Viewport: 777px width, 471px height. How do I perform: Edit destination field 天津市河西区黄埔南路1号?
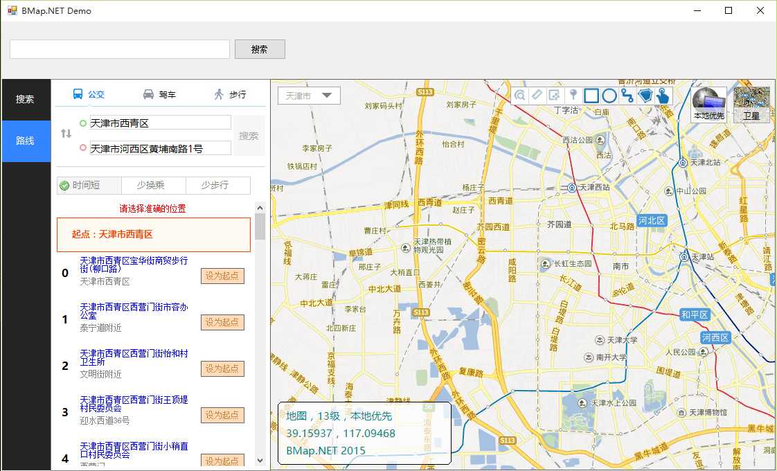161,148
